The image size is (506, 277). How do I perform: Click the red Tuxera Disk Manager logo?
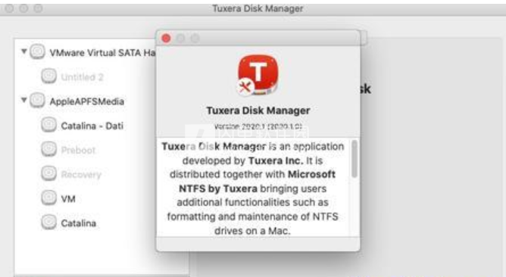(x=258, y=75)
